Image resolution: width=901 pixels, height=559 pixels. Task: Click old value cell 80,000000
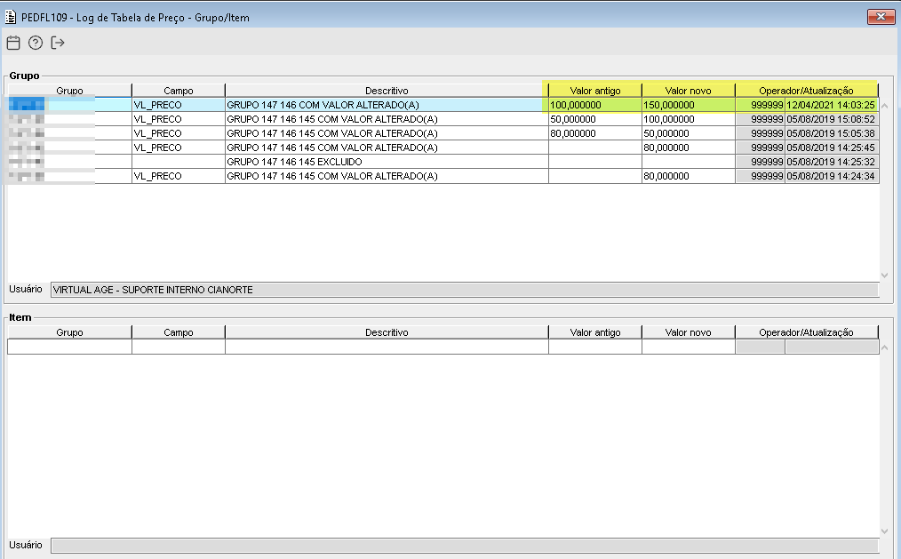pyautogui.click(x=594, y=133)
